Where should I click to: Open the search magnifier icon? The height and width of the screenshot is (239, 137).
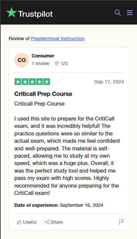[x=118, y=13]
